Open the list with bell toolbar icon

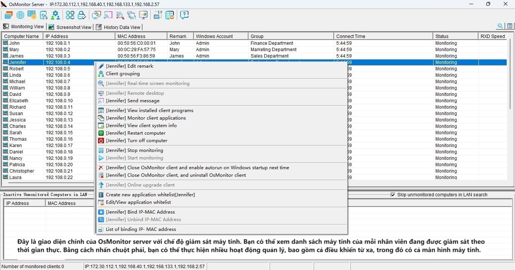[170, 15]
